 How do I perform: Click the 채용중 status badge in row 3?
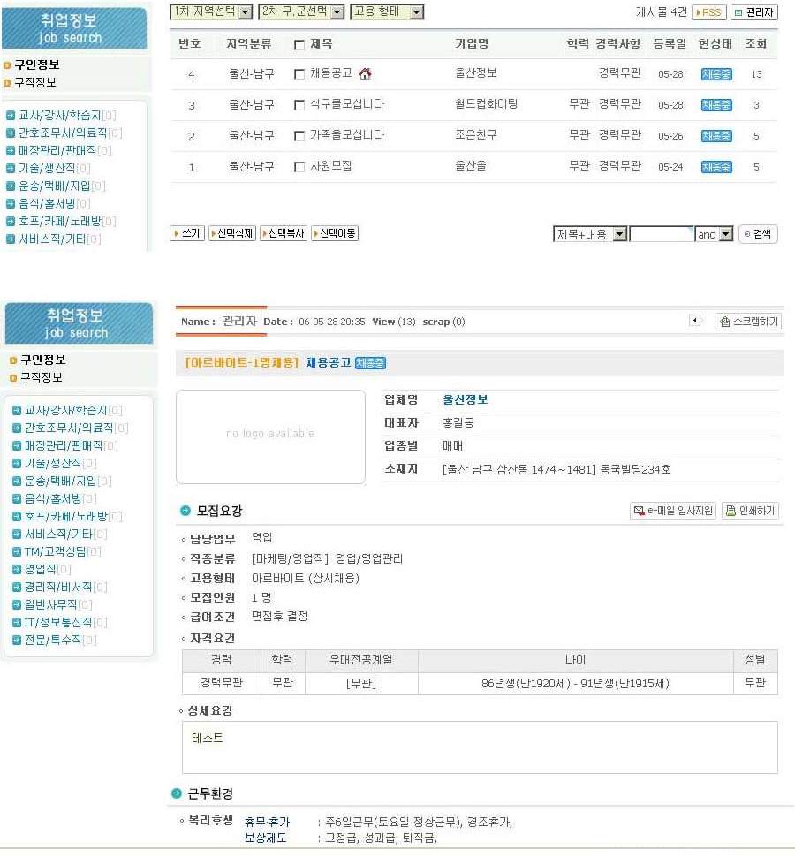[716, 105]
